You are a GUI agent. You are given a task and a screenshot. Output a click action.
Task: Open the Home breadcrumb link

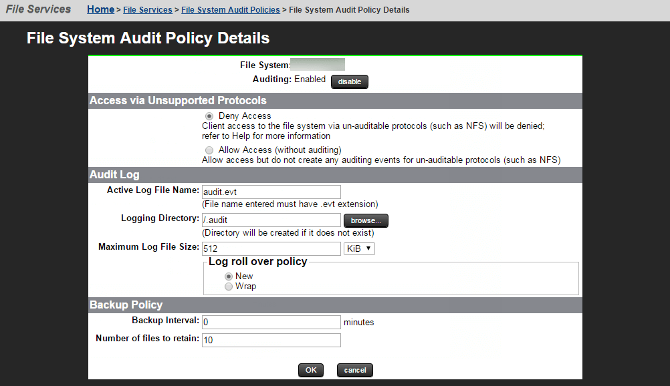(x=100, y=9)
